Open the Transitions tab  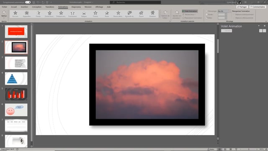[50, 7]
